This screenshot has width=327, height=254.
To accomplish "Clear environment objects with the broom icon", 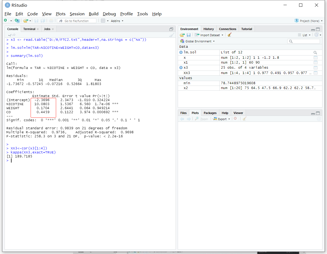I will tap(229, 35).
